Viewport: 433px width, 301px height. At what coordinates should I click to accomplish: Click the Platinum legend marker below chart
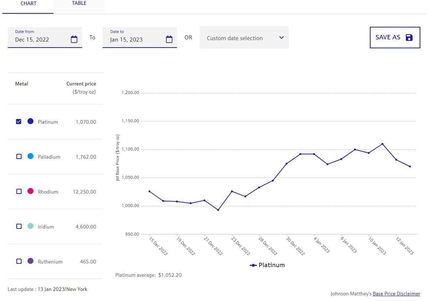(x=253, y=265)
